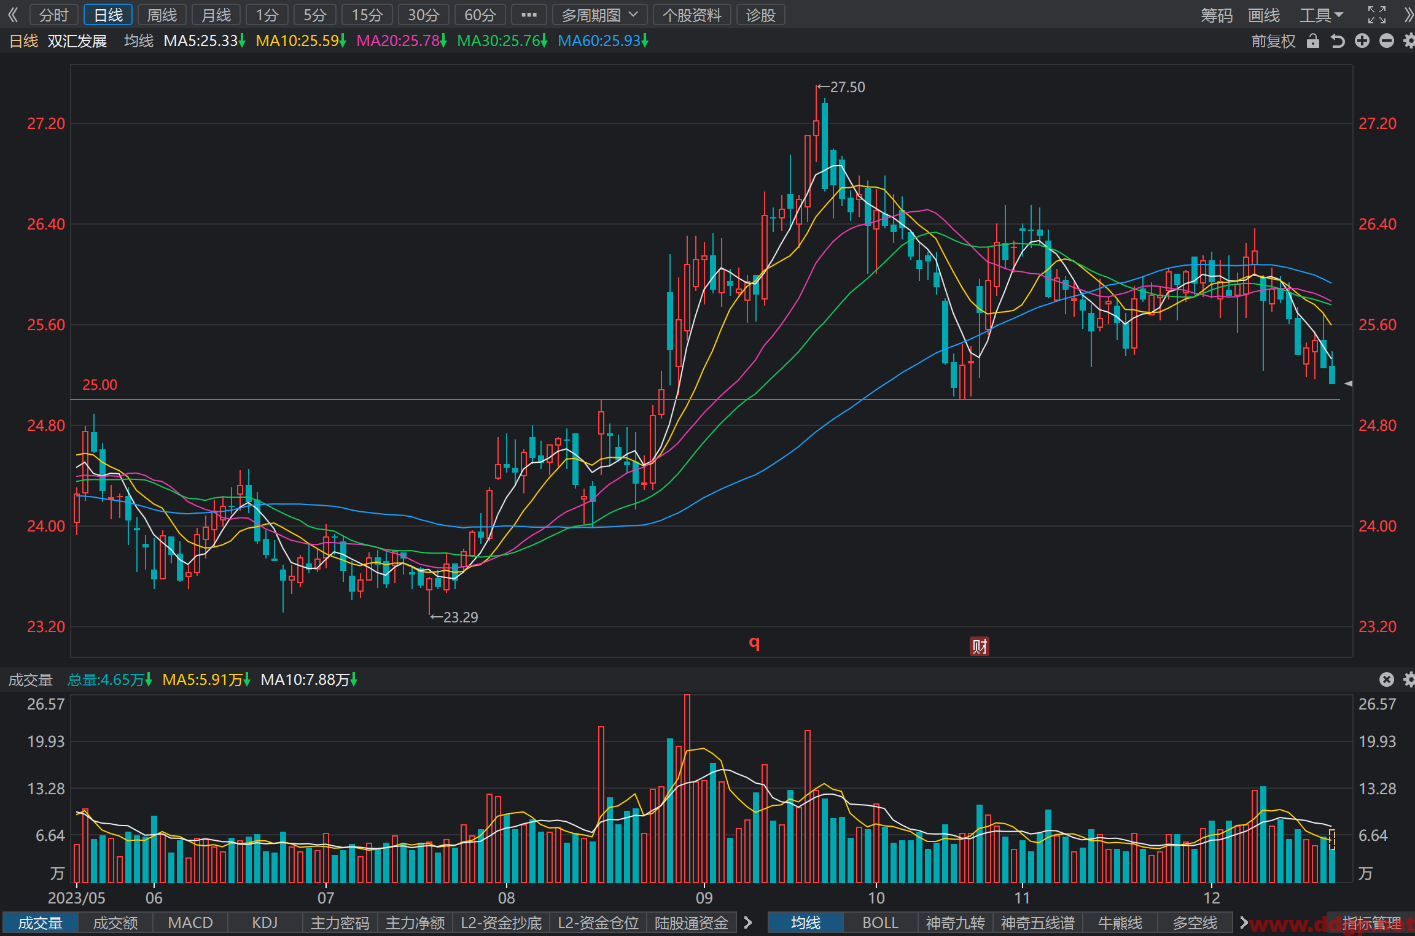
Task: Click 总量:4.65万 volume label
Action: (x=109, y=680)
